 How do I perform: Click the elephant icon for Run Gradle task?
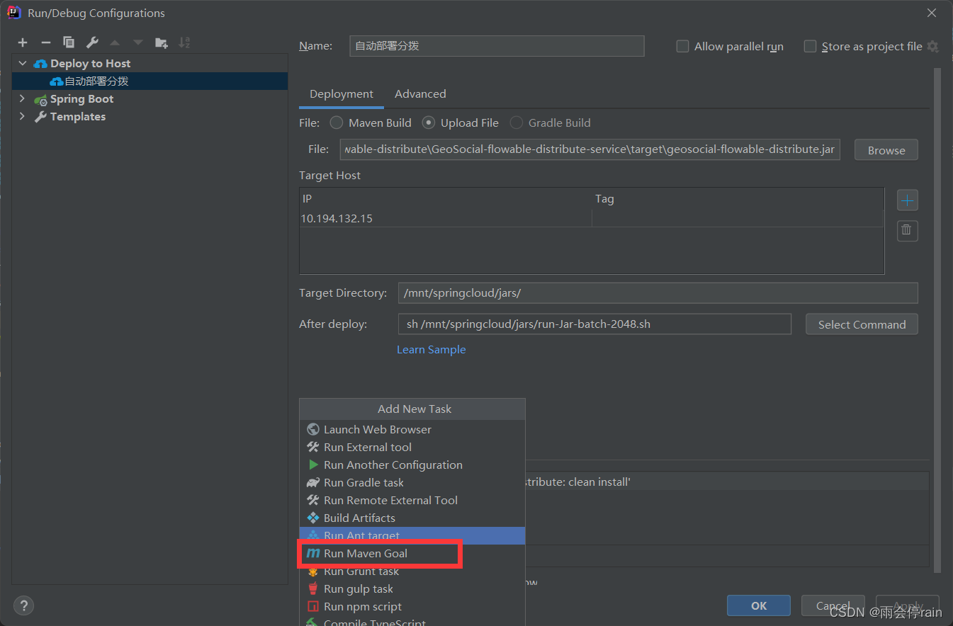click(x=312, y=482)
